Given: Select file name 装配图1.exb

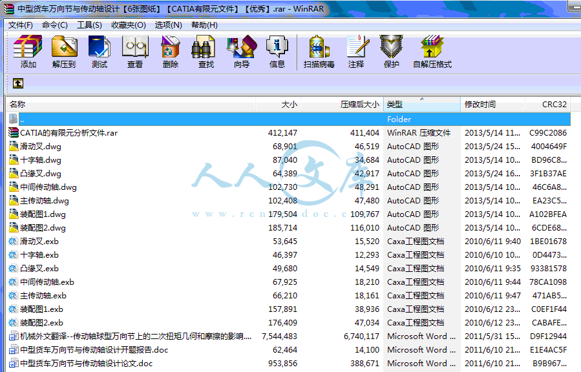Looking at the screenshot, I should pos(41,309).
